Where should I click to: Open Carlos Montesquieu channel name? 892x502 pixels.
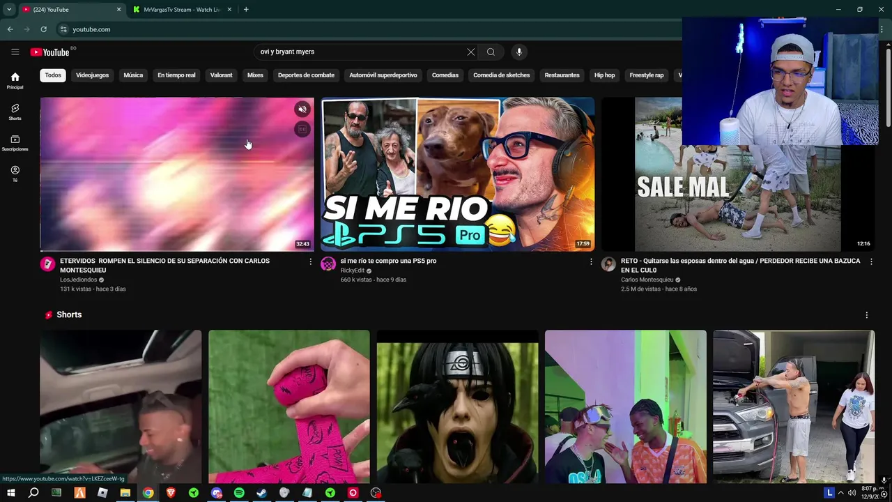click(647, 280)
